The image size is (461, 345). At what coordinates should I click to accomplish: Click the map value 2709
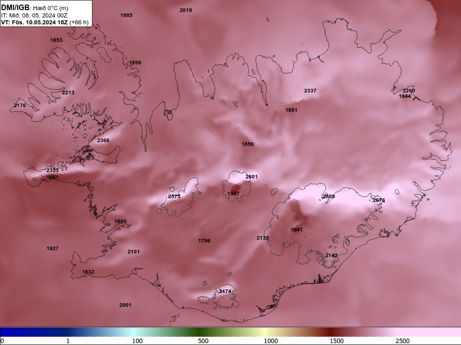click(x=329, y=196)
